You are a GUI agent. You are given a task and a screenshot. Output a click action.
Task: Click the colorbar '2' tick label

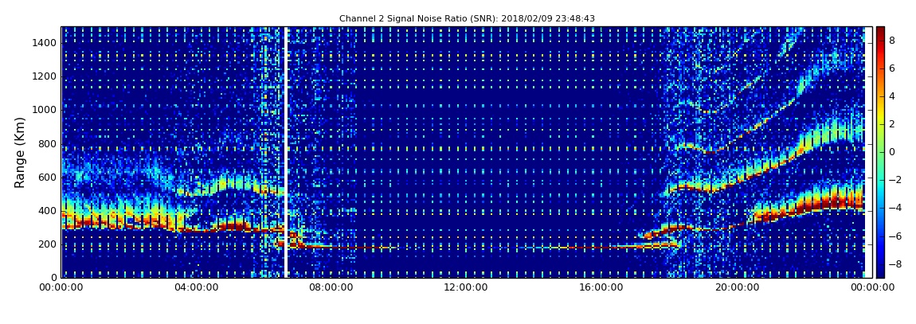click(892, 123)
